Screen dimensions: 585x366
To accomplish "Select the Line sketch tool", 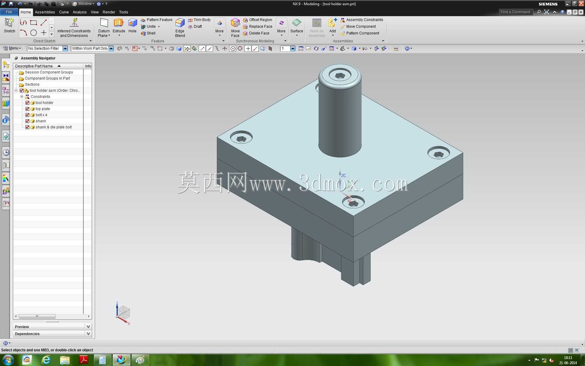I will (x=44, y=23).
